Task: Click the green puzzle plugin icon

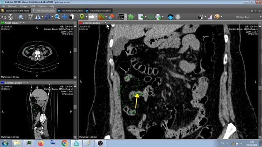Action: 131,17
